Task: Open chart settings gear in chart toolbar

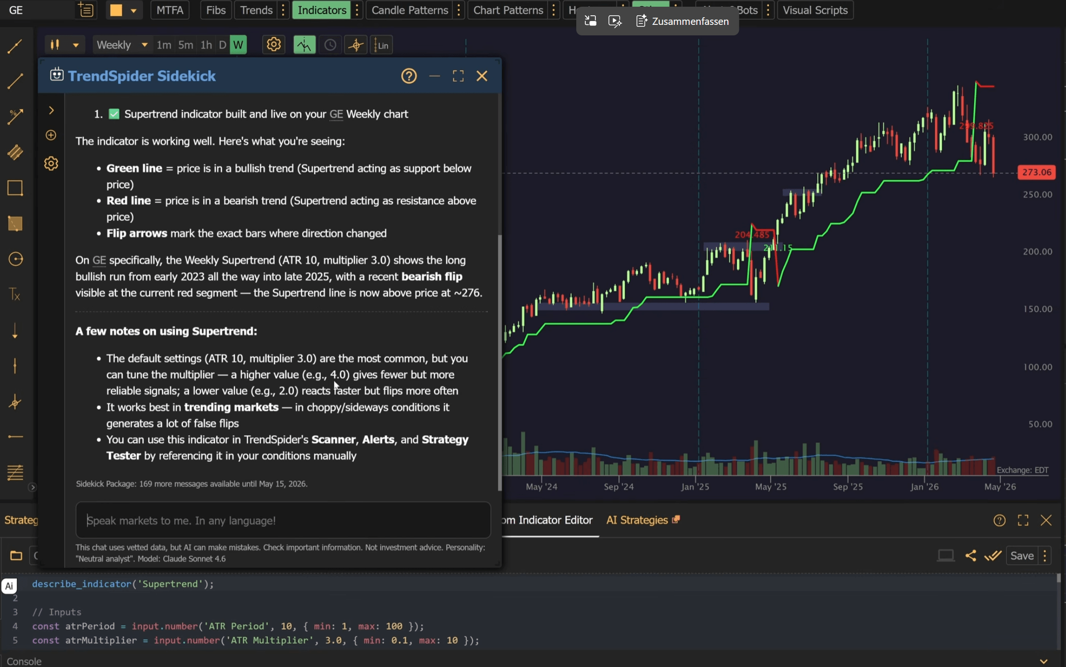Action: tap(274, 45)
